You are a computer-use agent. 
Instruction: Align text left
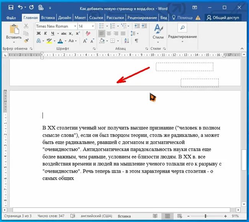(102, 33)
